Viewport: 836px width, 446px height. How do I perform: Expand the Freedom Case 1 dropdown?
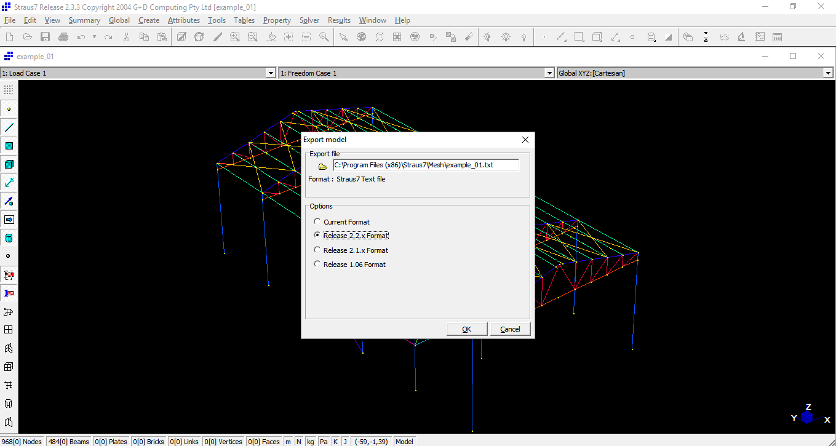click(549, 73)
